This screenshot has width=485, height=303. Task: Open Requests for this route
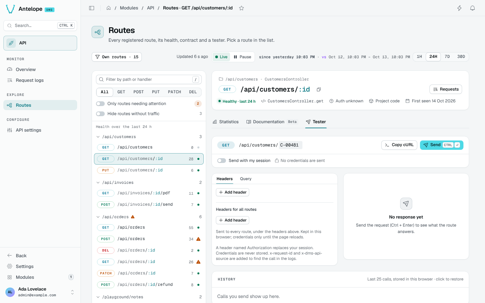pyautogui.click(x=446, y=89)
